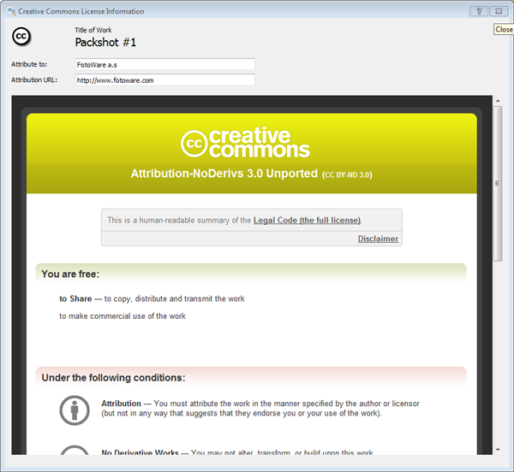Click to make commercial use text
Screen dimensions: 514x472
[x=123, y=316]
